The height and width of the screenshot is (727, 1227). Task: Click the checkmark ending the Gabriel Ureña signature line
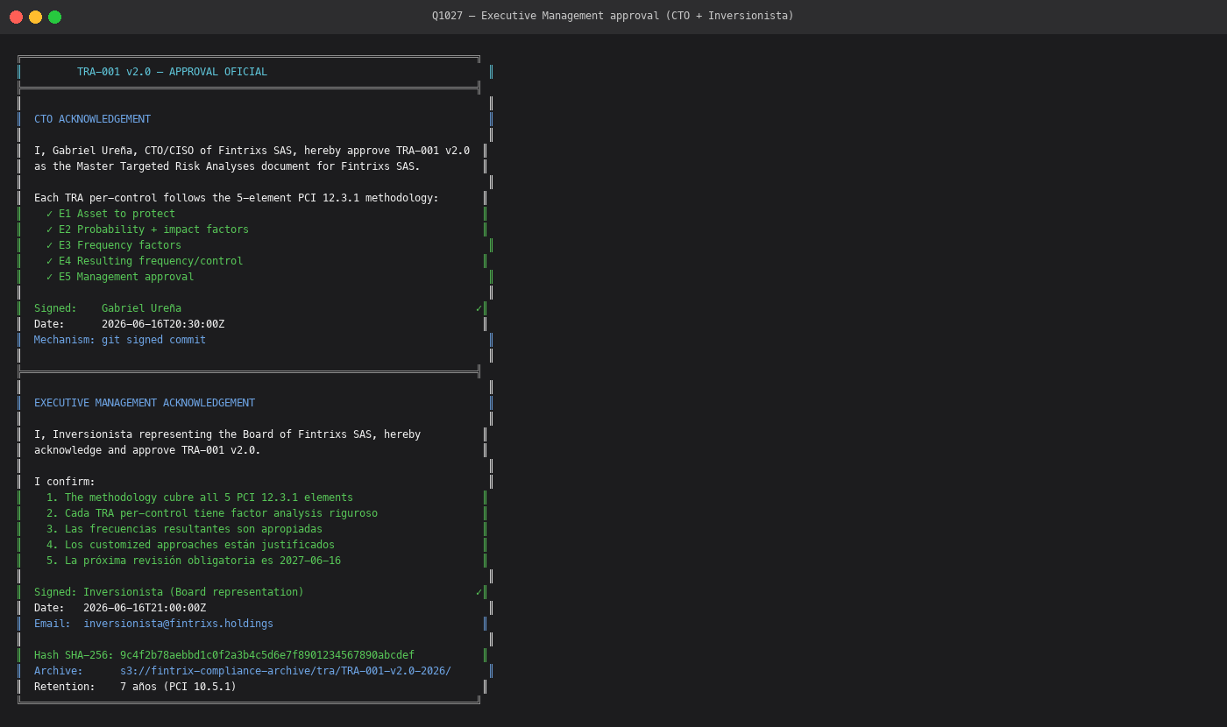pyautogui.click(x=479, y=308)
